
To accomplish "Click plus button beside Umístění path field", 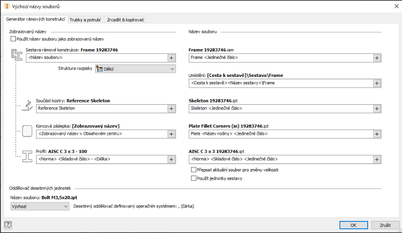I will pyautogui.click(x=376, y=83).
